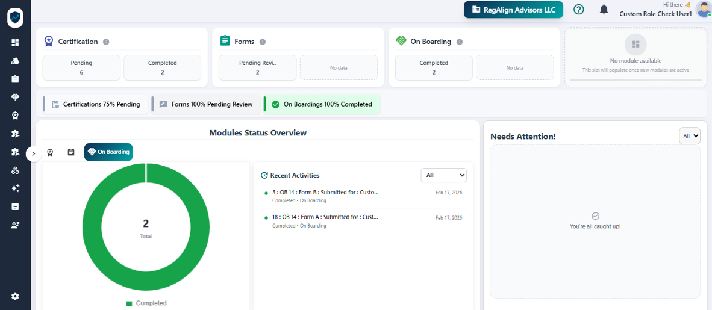Click the Certification card ribbon icon
Viewport: 712px width, 310px height.
(x=49, y=42)
